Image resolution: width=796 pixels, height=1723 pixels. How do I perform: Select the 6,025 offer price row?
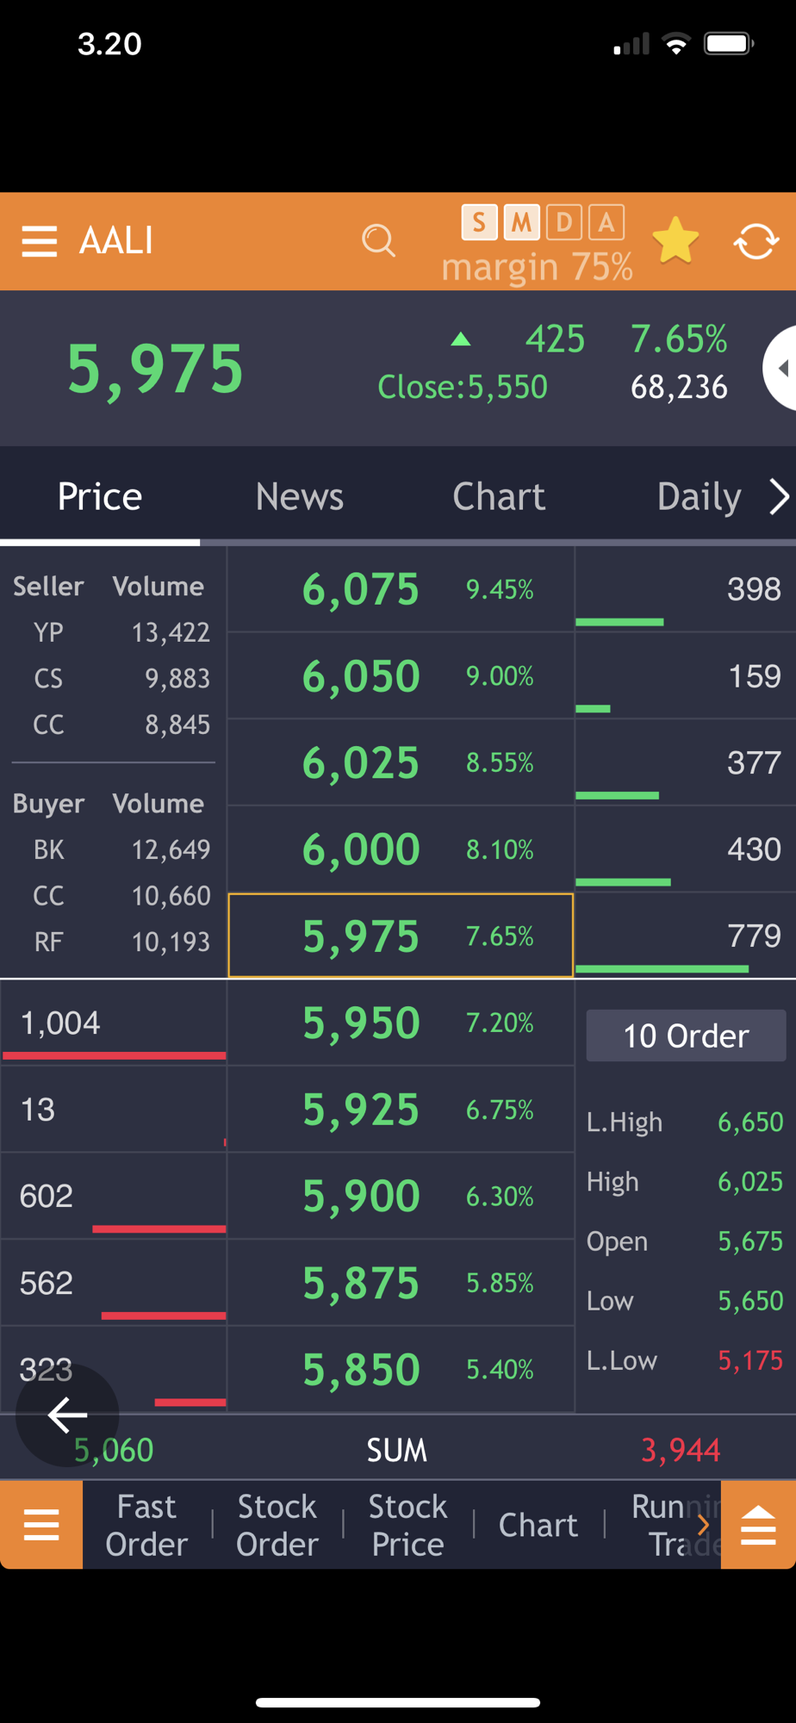pyautogui.click(x=401, y=762)
